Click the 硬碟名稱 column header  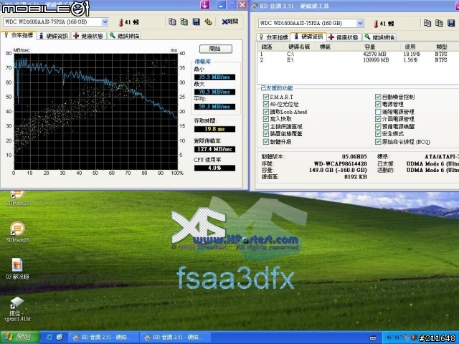click(x=299, y=47)
